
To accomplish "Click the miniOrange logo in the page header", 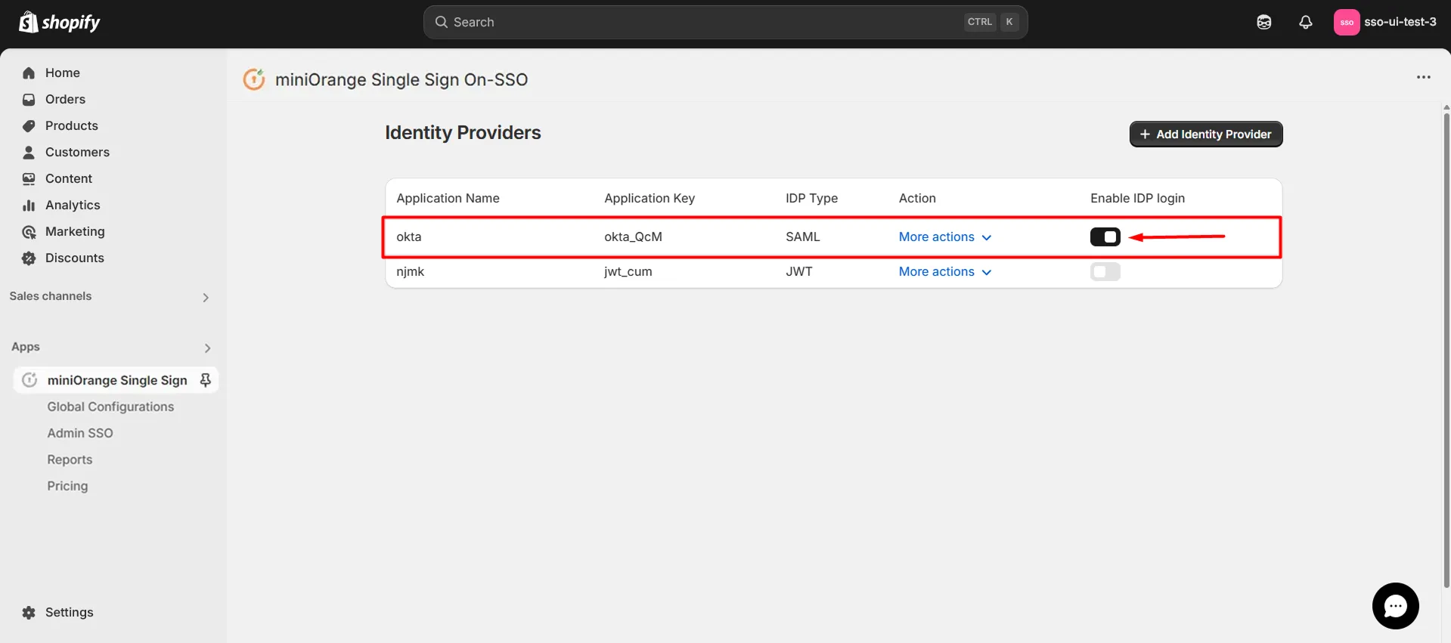I will 254,79.
